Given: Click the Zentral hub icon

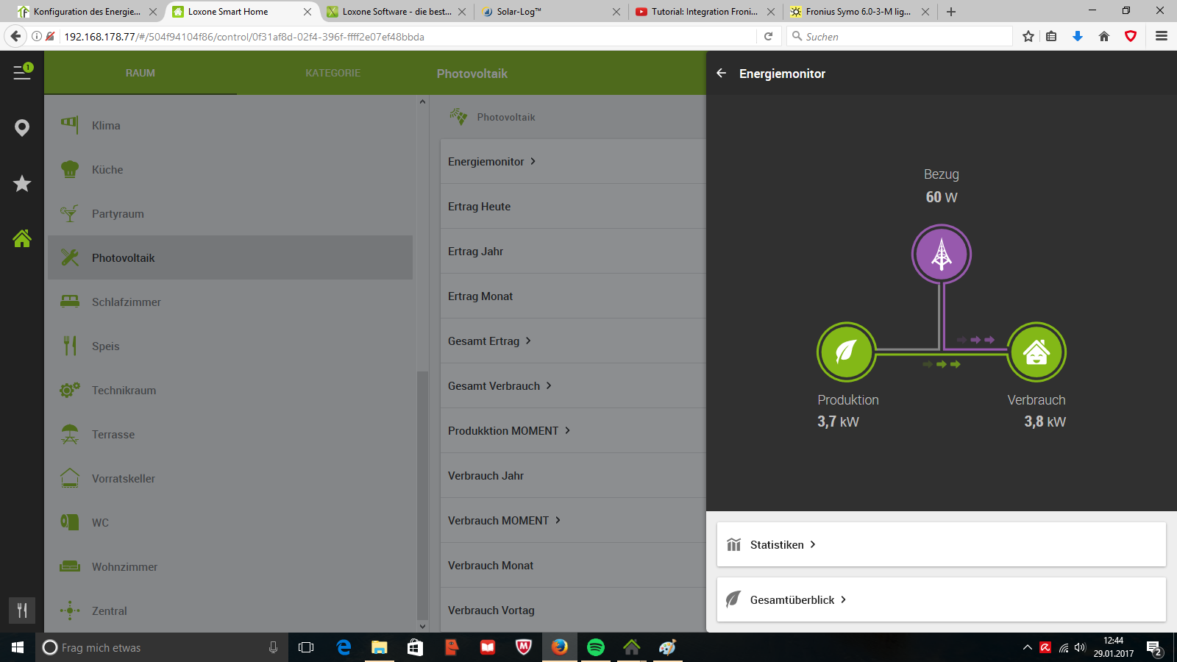Looking at the screenshot, I should [x=70, y=611].
